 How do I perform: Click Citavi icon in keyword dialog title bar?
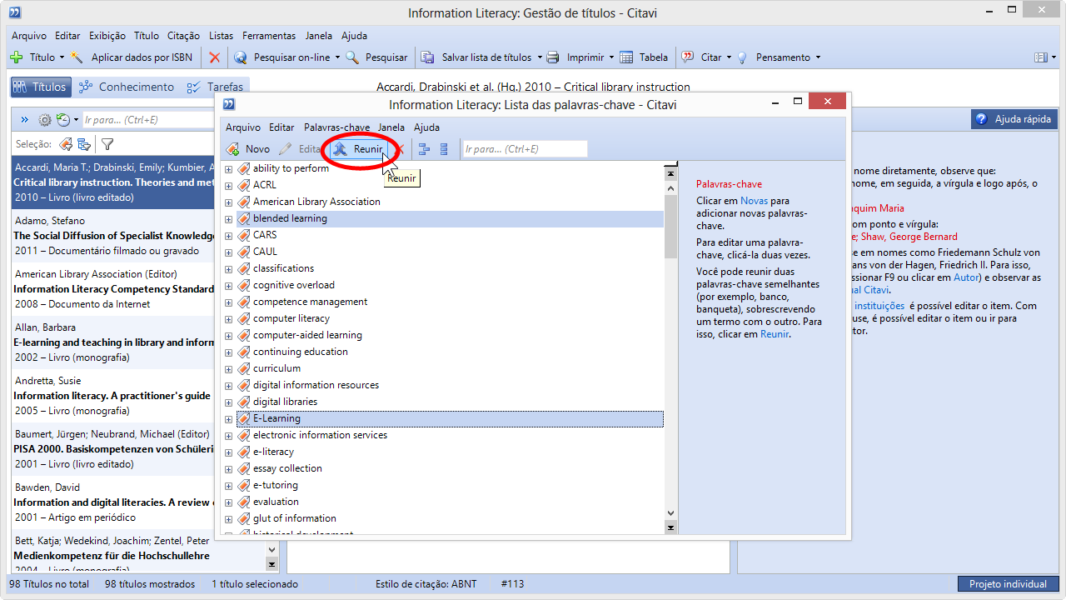[230, 104]
